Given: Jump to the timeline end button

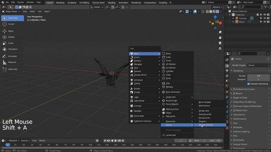Looking at the screenshot, I should point(123,141).
